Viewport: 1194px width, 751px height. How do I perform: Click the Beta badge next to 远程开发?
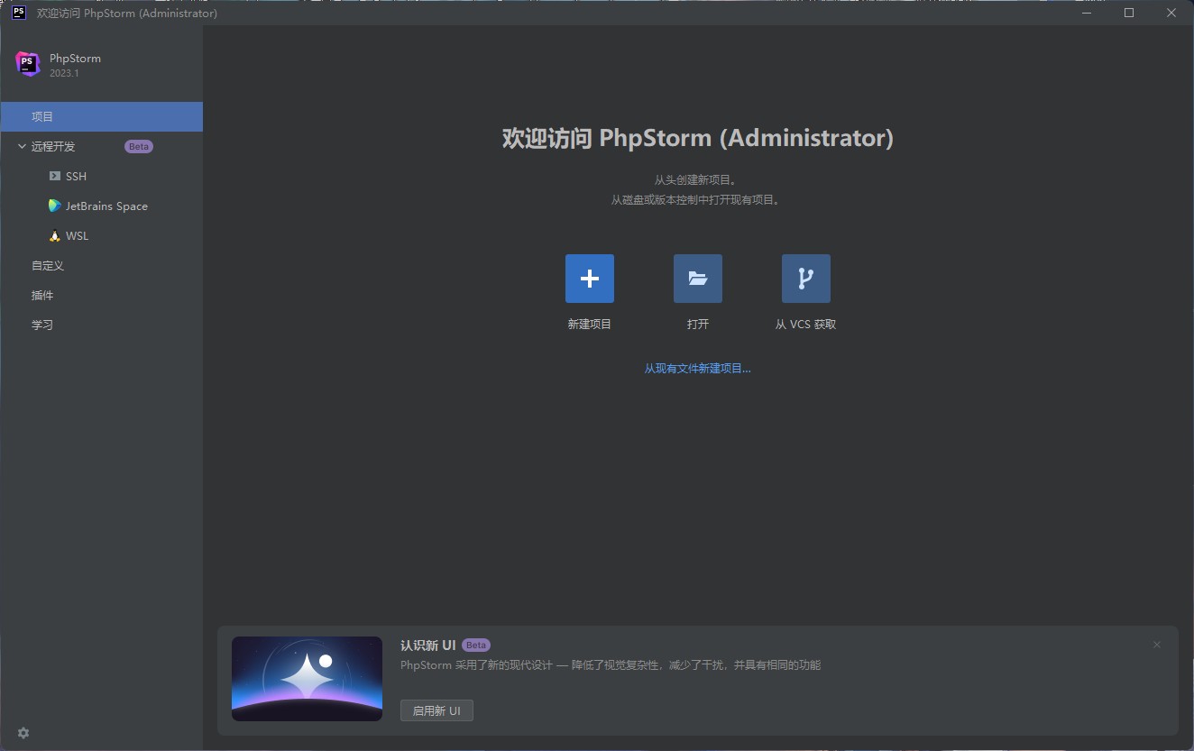139,146
